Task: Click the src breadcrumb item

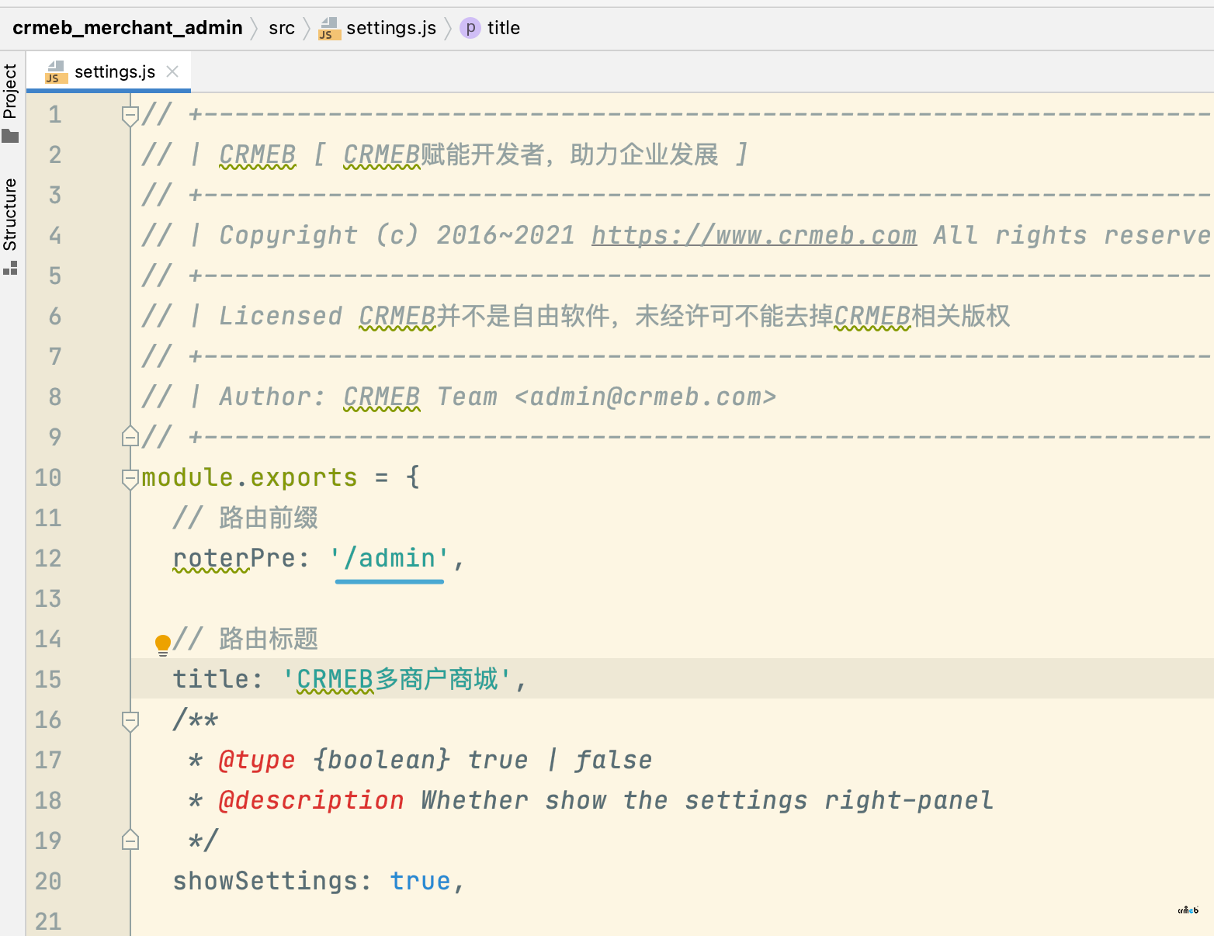Action: (282, 28)
